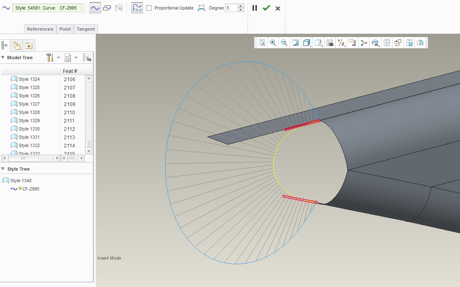Pause the curve edit tool
460x287 pixels.
(254, 8)
